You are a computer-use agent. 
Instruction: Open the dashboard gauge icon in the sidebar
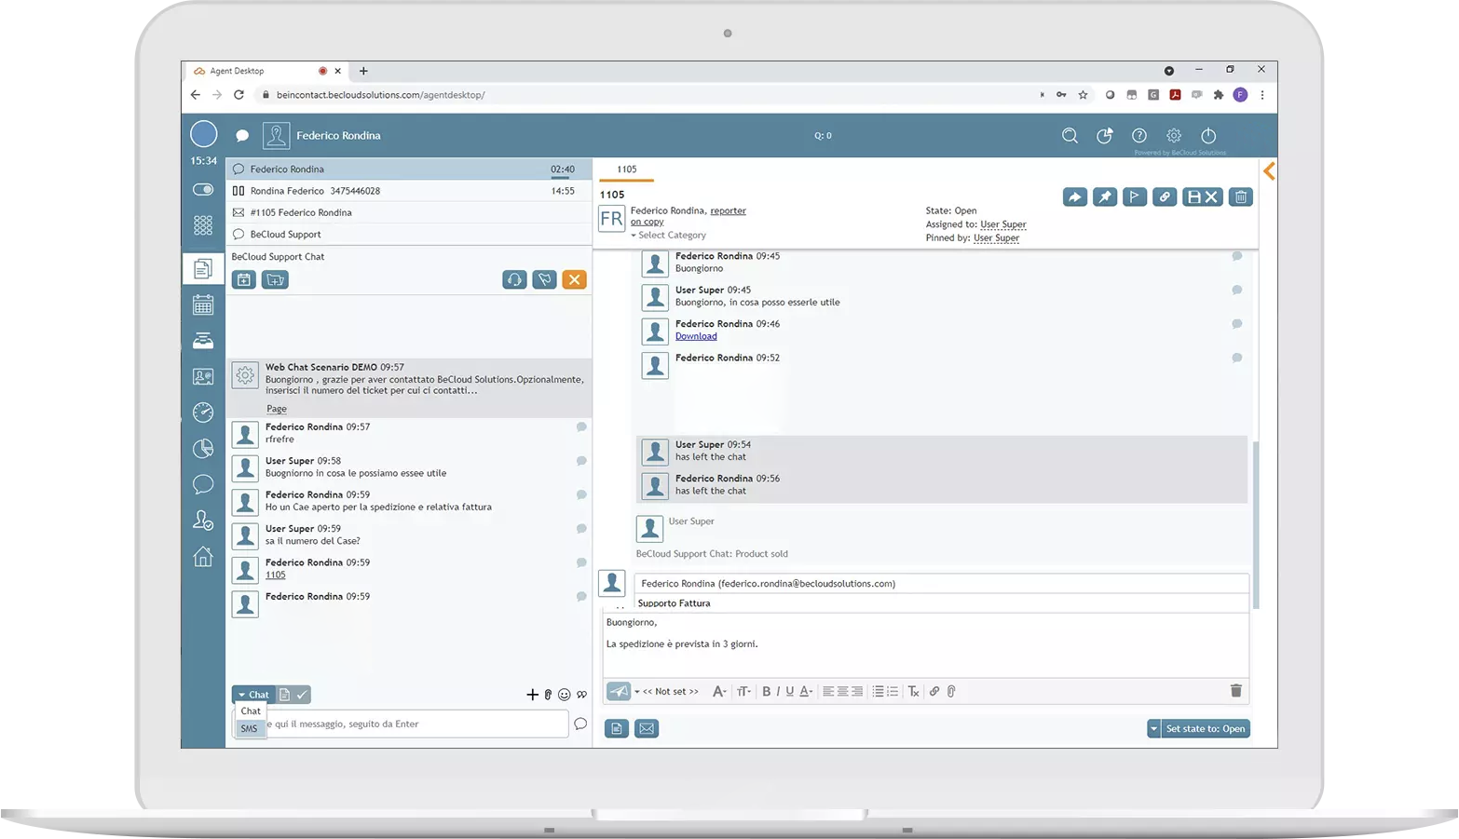(x=203, y=413)
